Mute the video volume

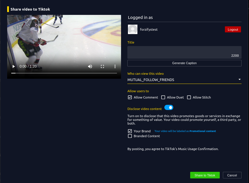pos(90,66)
